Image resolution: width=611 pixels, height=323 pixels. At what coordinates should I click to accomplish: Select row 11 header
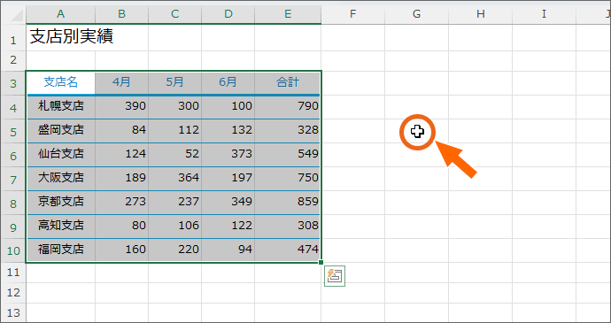13,273
